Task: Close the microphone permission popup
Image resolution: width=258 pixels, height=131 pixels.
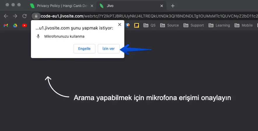Action: (119, 25)
